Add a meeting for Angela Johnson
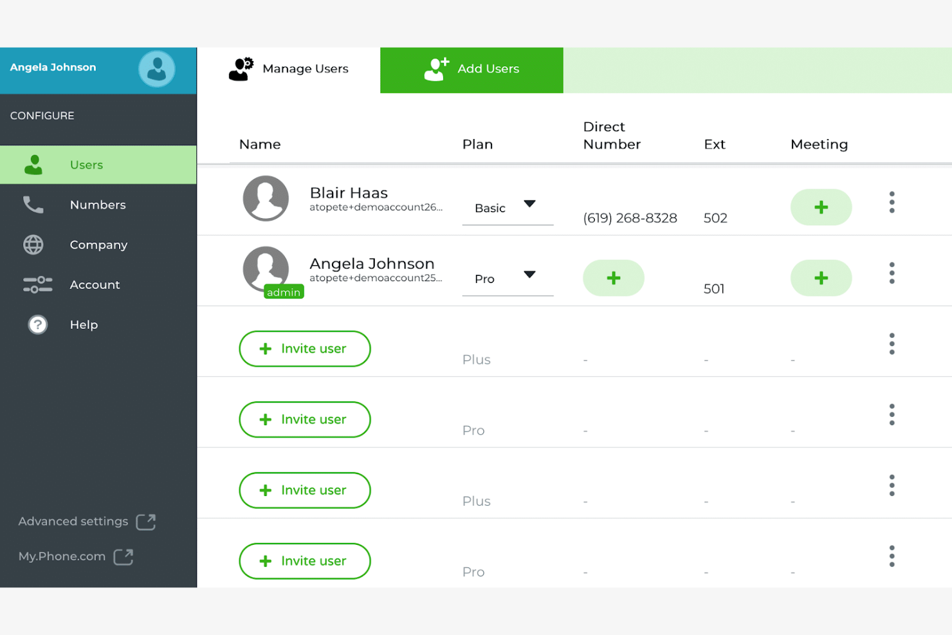This screenshot has width=952, height=635. tap(821, 278)
